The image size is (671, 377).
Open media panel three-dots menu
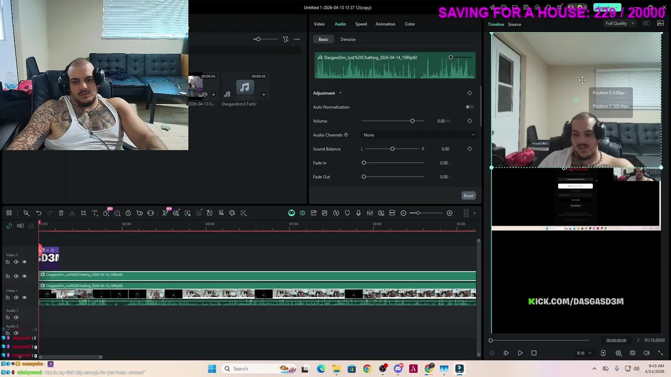coord(297,39)
